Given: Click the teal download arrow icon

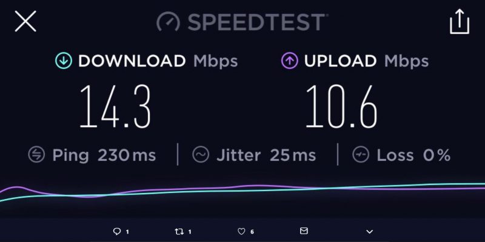Looking at the screenshot, I should tap(64, 60).
